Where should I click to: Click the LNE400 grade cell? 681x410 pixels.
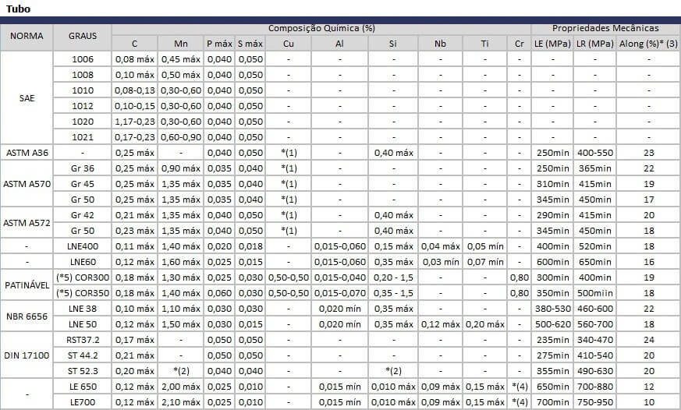click(82, 246)
